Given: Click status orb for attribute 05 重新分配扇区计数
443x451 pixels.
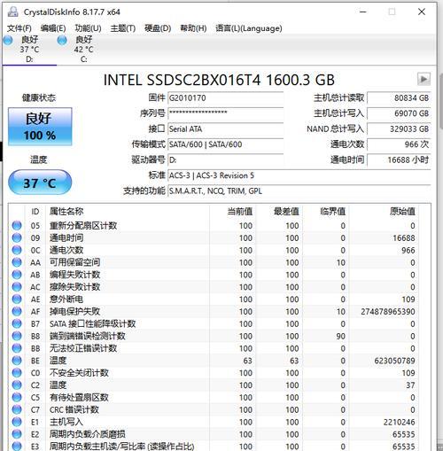Looking at the screenshot, I should click(17, 225).
